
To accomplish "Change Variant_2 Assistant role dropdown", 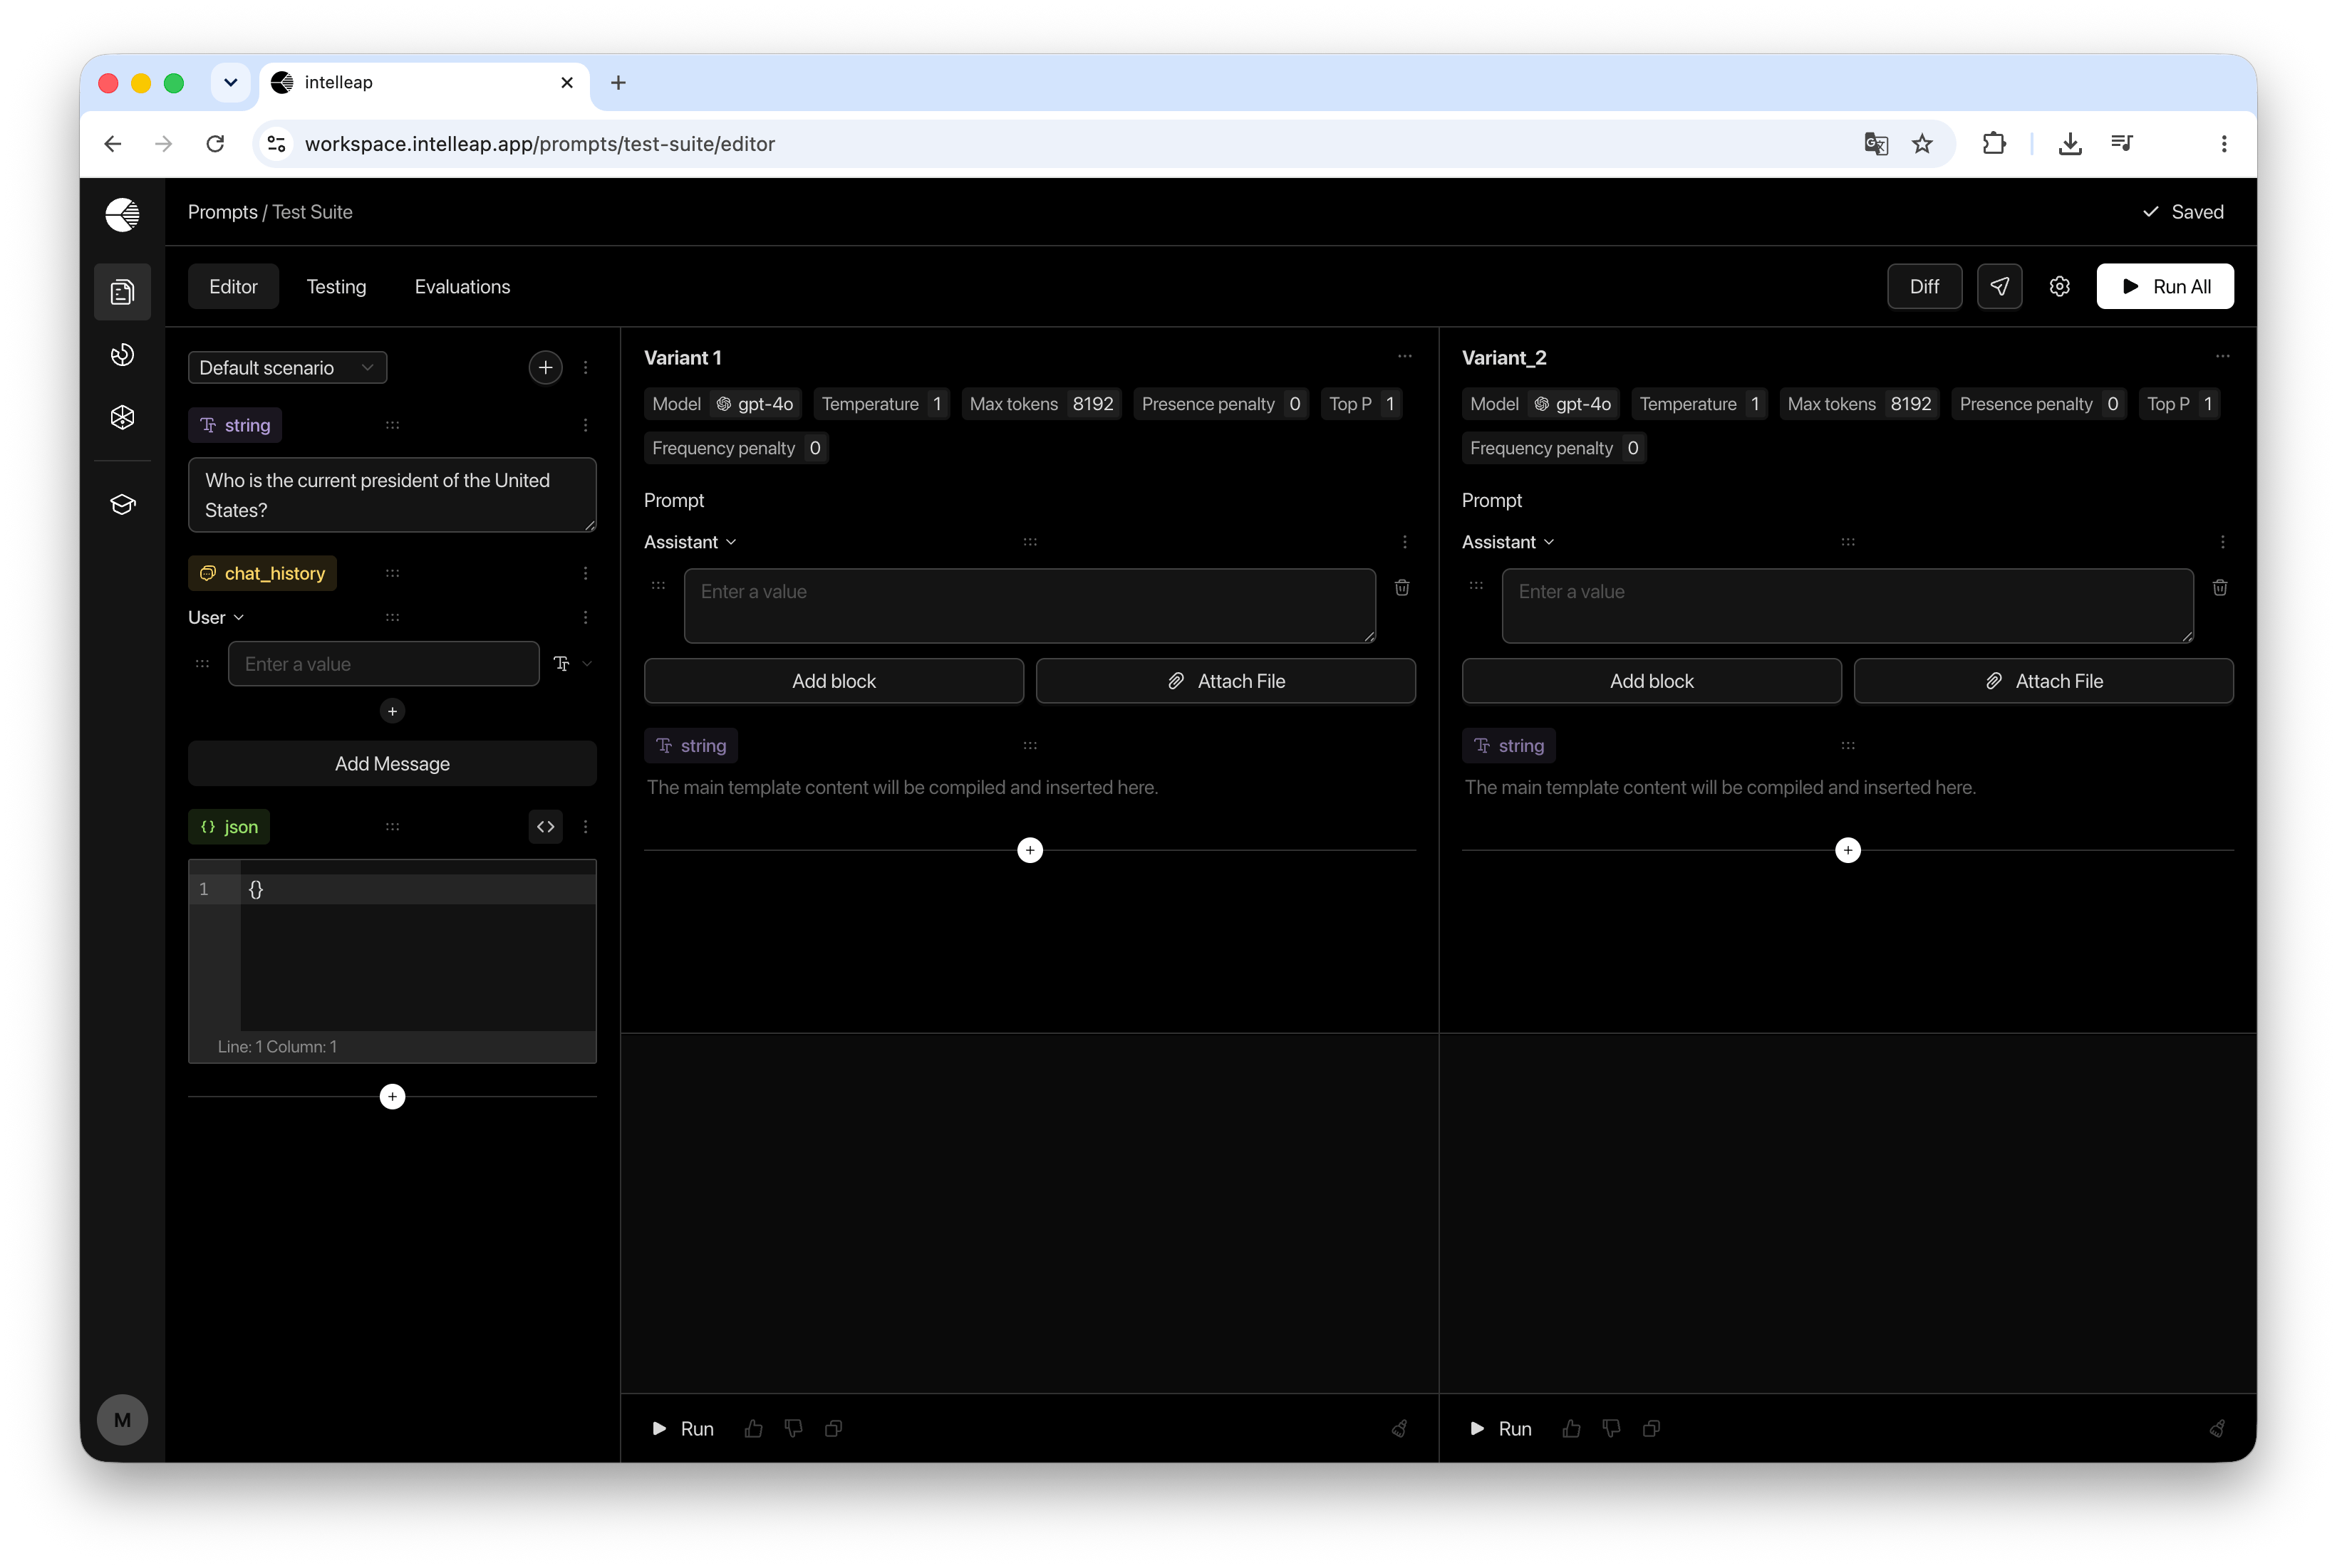I will pos(1508,542).
